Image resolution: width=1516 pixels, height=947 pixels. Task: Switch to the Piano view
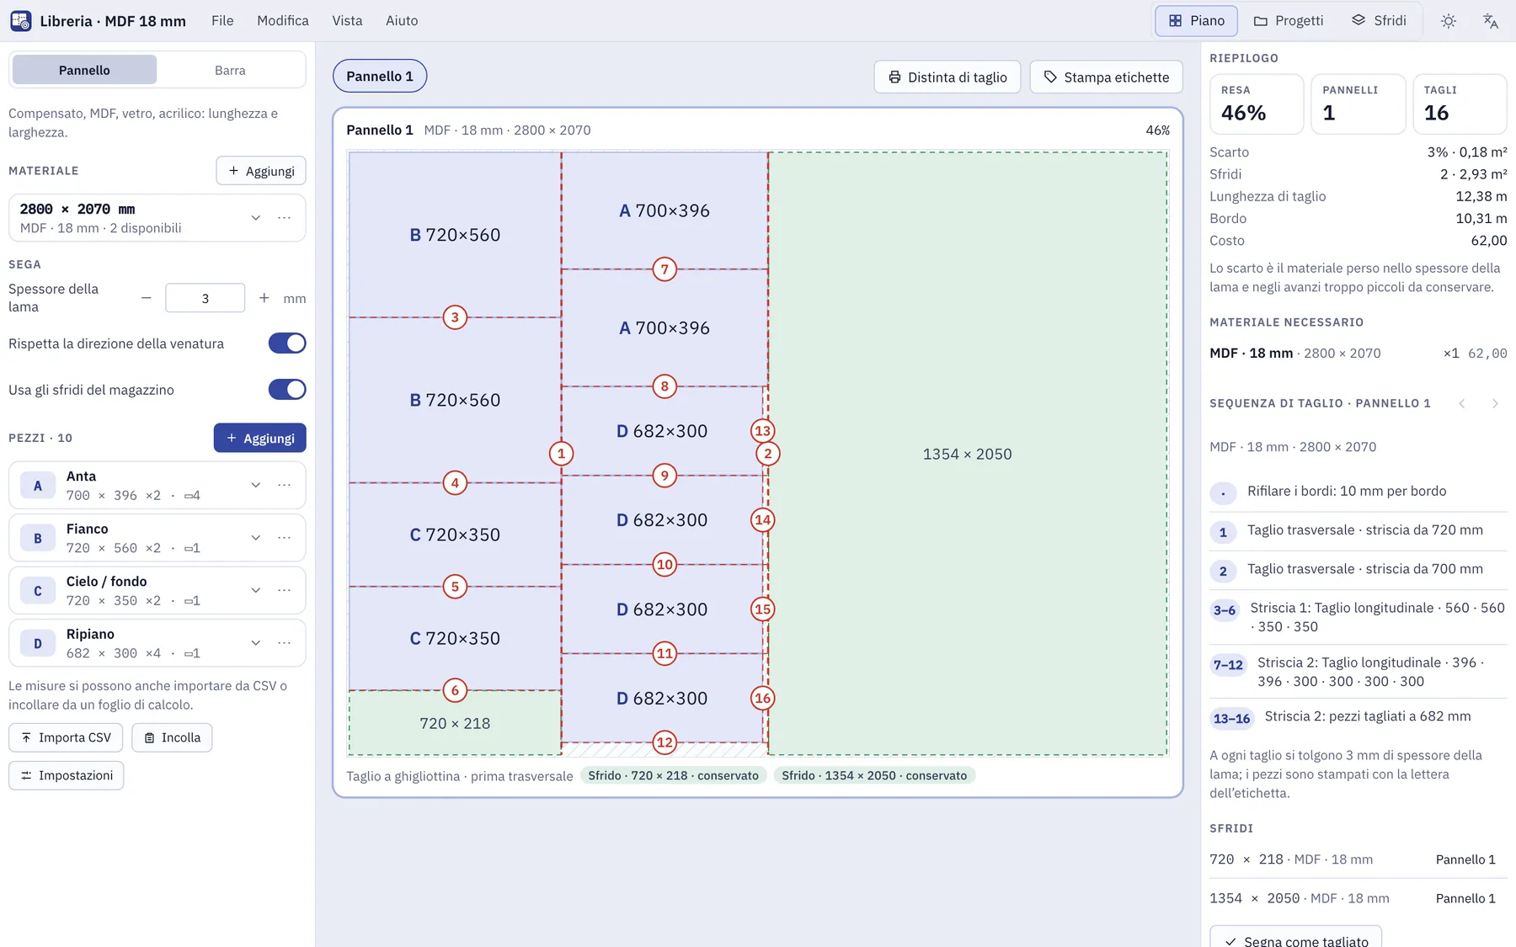pyautogui.click(x=1196, y=21)
